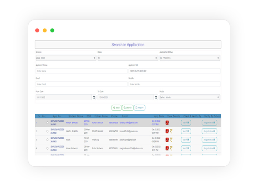
Task: Click the DOB column header
Action: 89,116
